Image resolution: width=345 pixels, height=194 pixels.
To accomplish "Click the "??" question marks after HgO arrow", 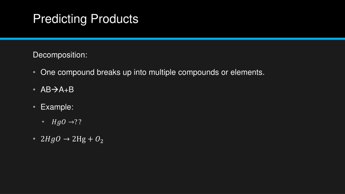I will point(78,122).
